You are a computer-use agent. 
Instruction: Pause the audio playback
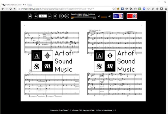[61, 16]
